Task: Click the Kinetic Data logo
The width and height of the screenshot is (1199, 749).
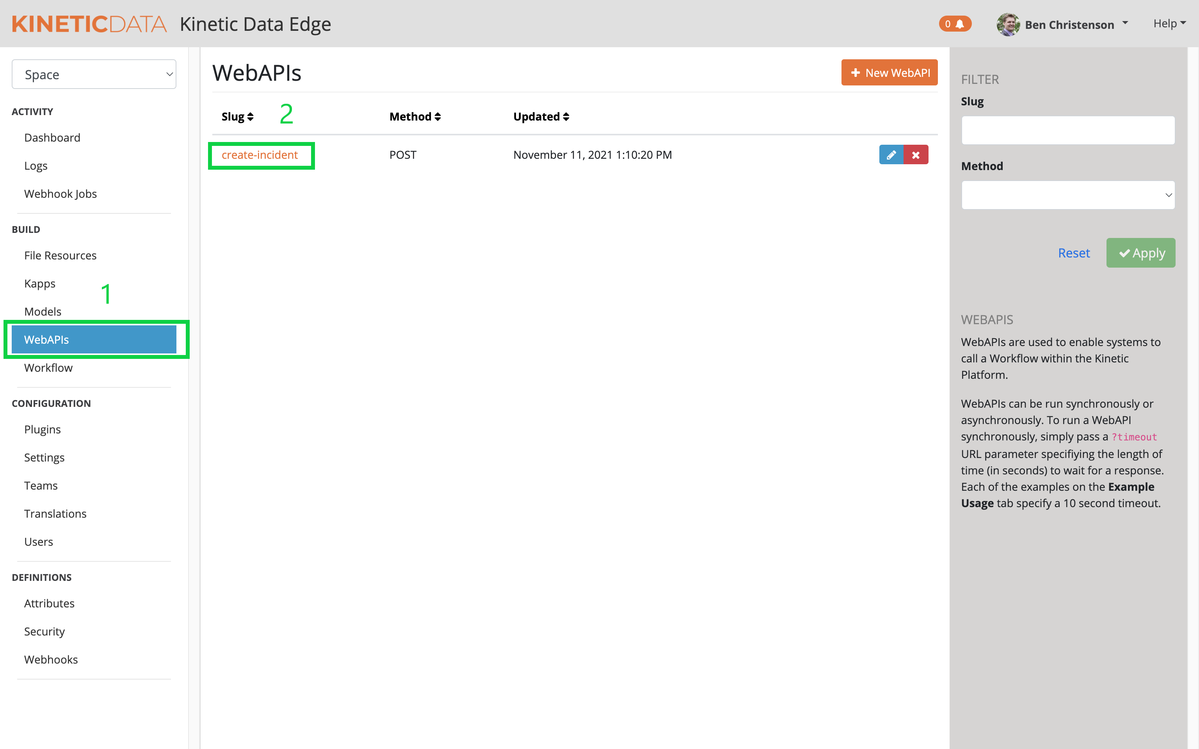Action: [89, 24]
